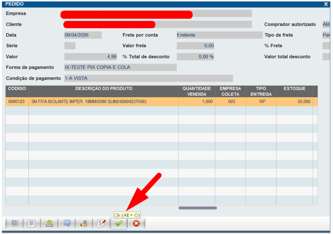Click the Forma de pagamento field
The width and height of the screenshot is (333, 234).
120,67
